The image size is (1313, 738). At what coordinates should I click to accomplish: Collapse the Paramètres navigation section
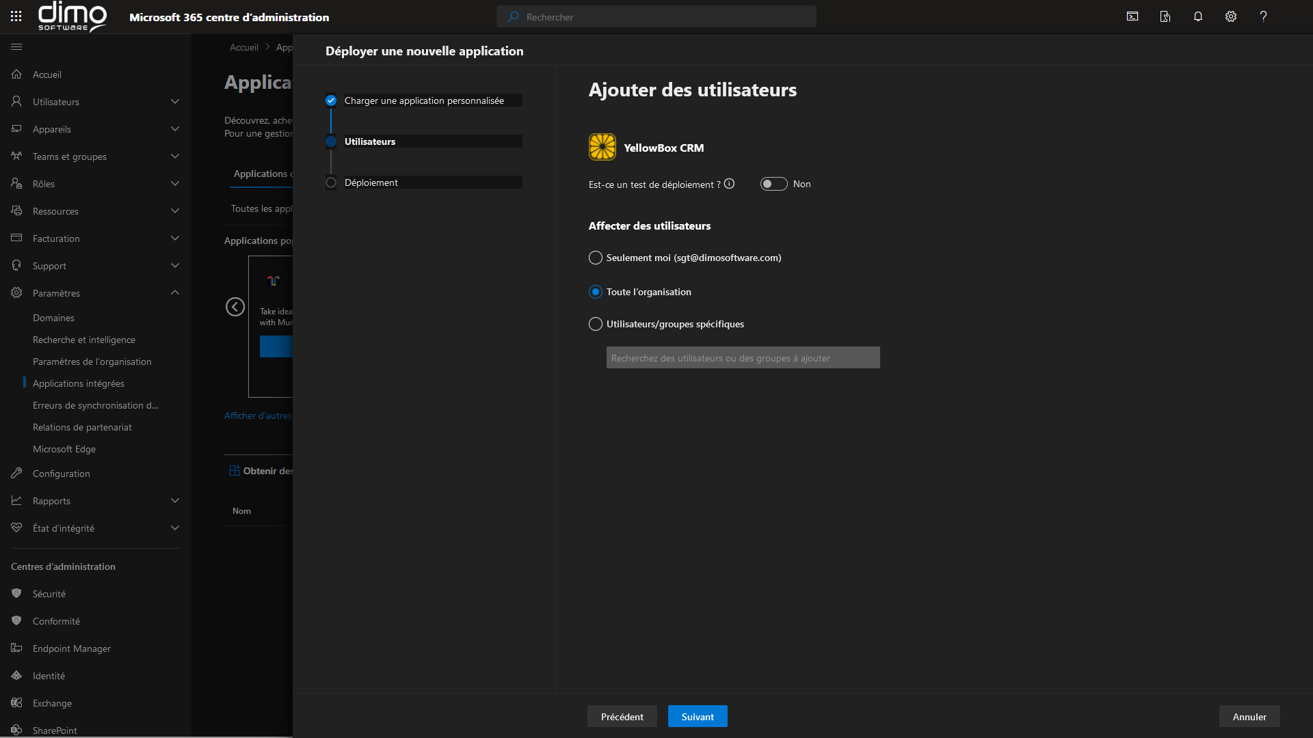175,292
